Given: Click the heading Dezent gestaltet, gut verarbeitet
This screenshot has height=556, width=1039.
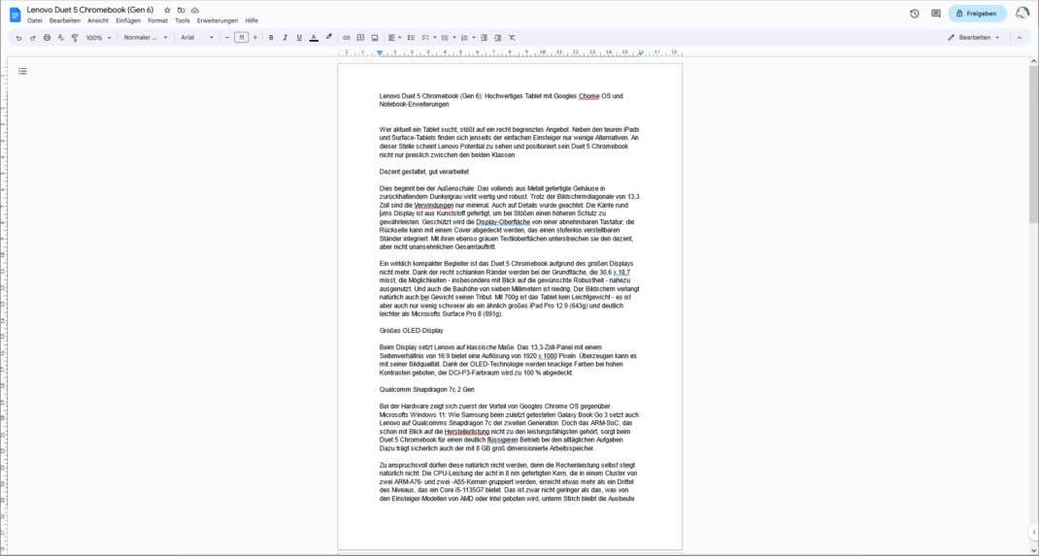Looking at the screenshot, I should coord(423,172).
